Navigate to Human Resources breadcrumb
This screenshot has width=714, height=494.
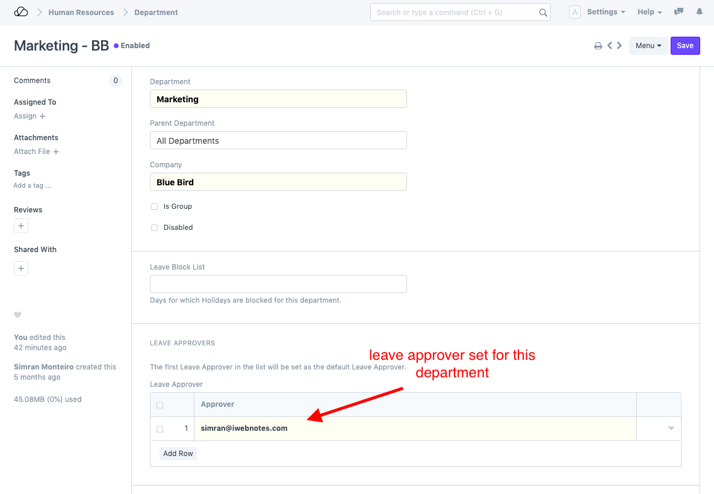81,12
